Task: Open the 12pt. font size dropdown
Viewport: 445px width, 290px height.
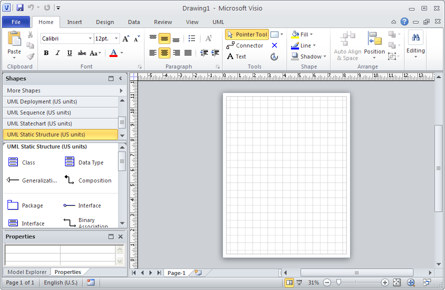Action: 116,38
